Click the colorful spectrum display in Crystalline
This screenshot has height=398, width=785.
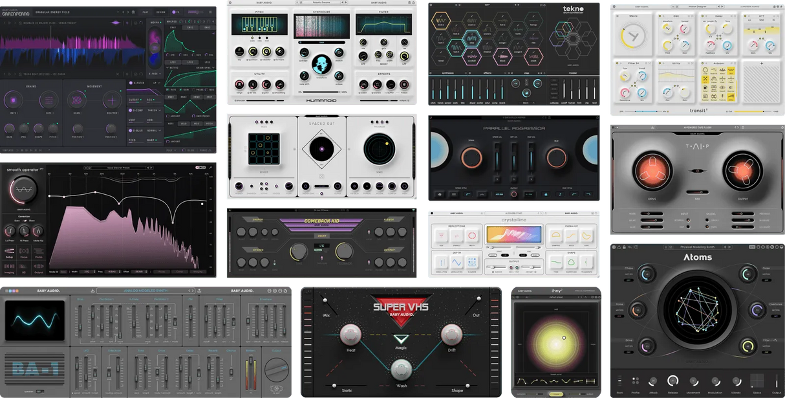[x=513, y=234]
